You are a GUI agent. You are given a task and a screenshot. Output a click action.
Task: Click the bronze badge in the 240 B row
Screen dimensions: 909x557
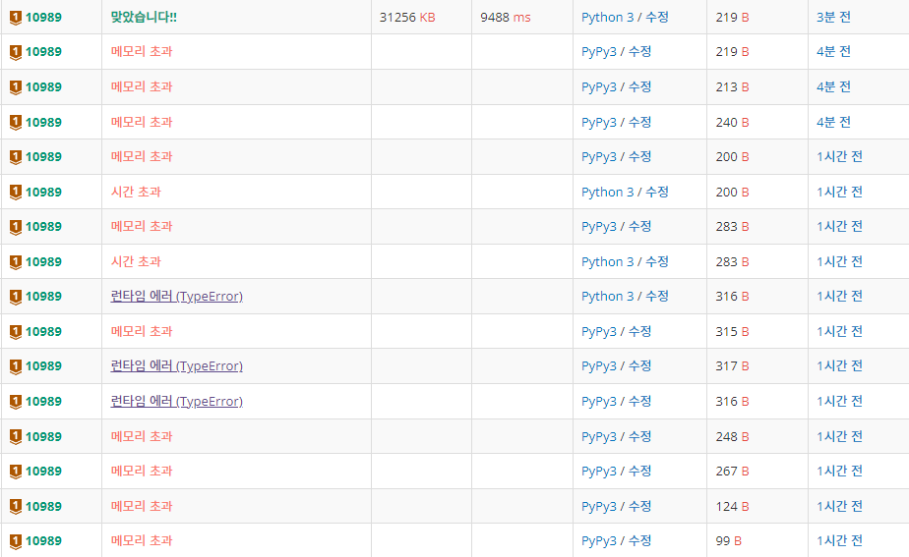pos(16,123)
